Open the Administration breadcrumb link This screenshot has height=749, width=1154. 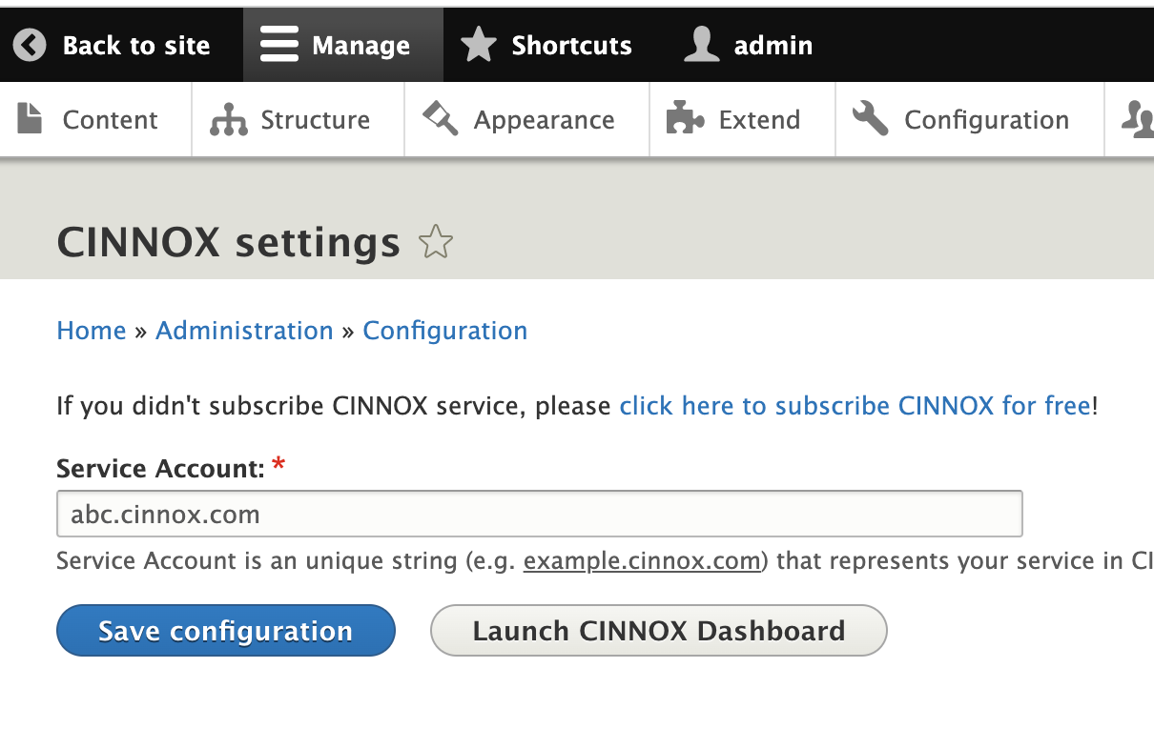[244, 331]
